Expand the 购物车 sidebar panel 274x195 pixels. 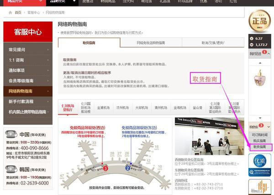click(270, 126)
